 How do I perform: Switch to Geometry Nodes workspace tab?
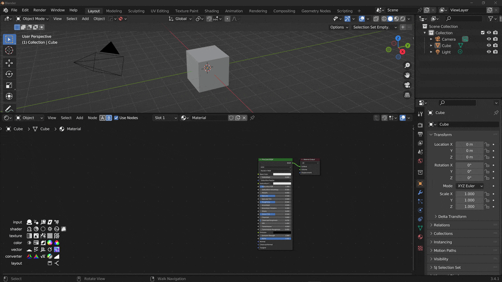pos(316,11)
